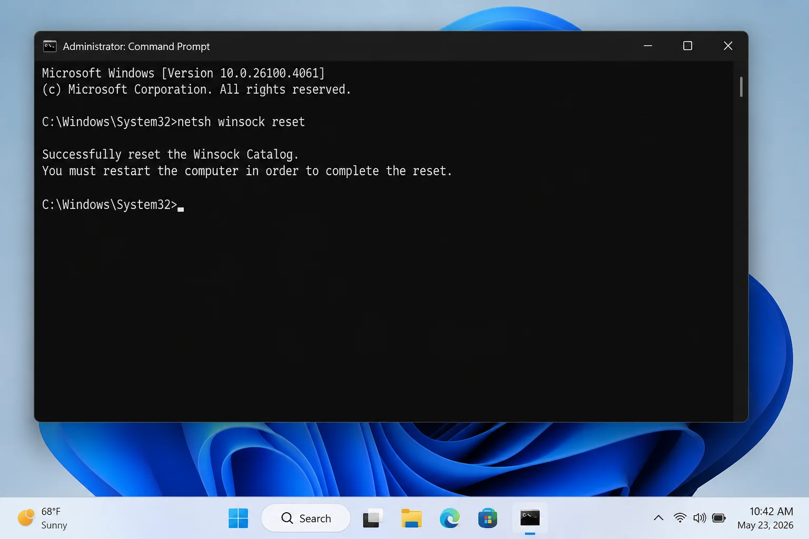Maximize the Command Prompt window
This screenshot has width=809, height=539.
pos(687,46)
